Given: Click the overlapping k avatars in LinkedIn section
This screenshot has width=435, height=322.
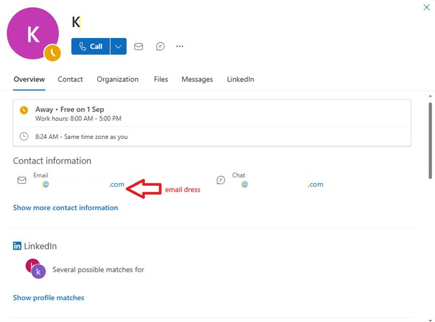Looking at the screenshot, I should pyautogui.click(x=35, y=269).
